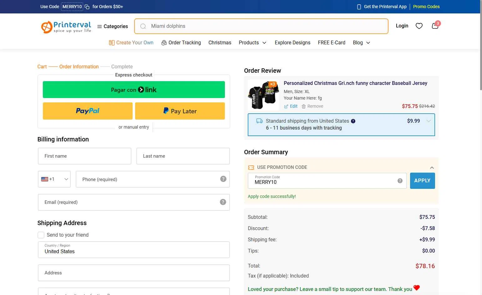Open the Categories menu
The width and height of the screenshot is (482, 295).
click(113, 27)
